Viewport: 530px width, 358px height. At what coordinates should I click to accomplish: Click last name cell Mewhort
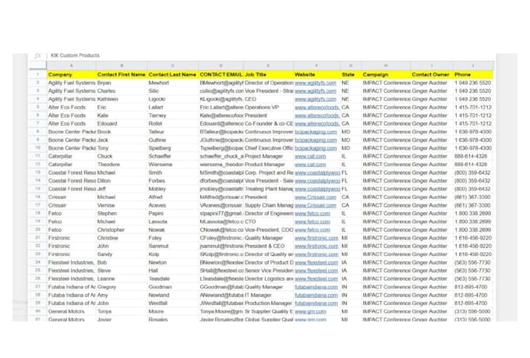click(x=173, y=83)
